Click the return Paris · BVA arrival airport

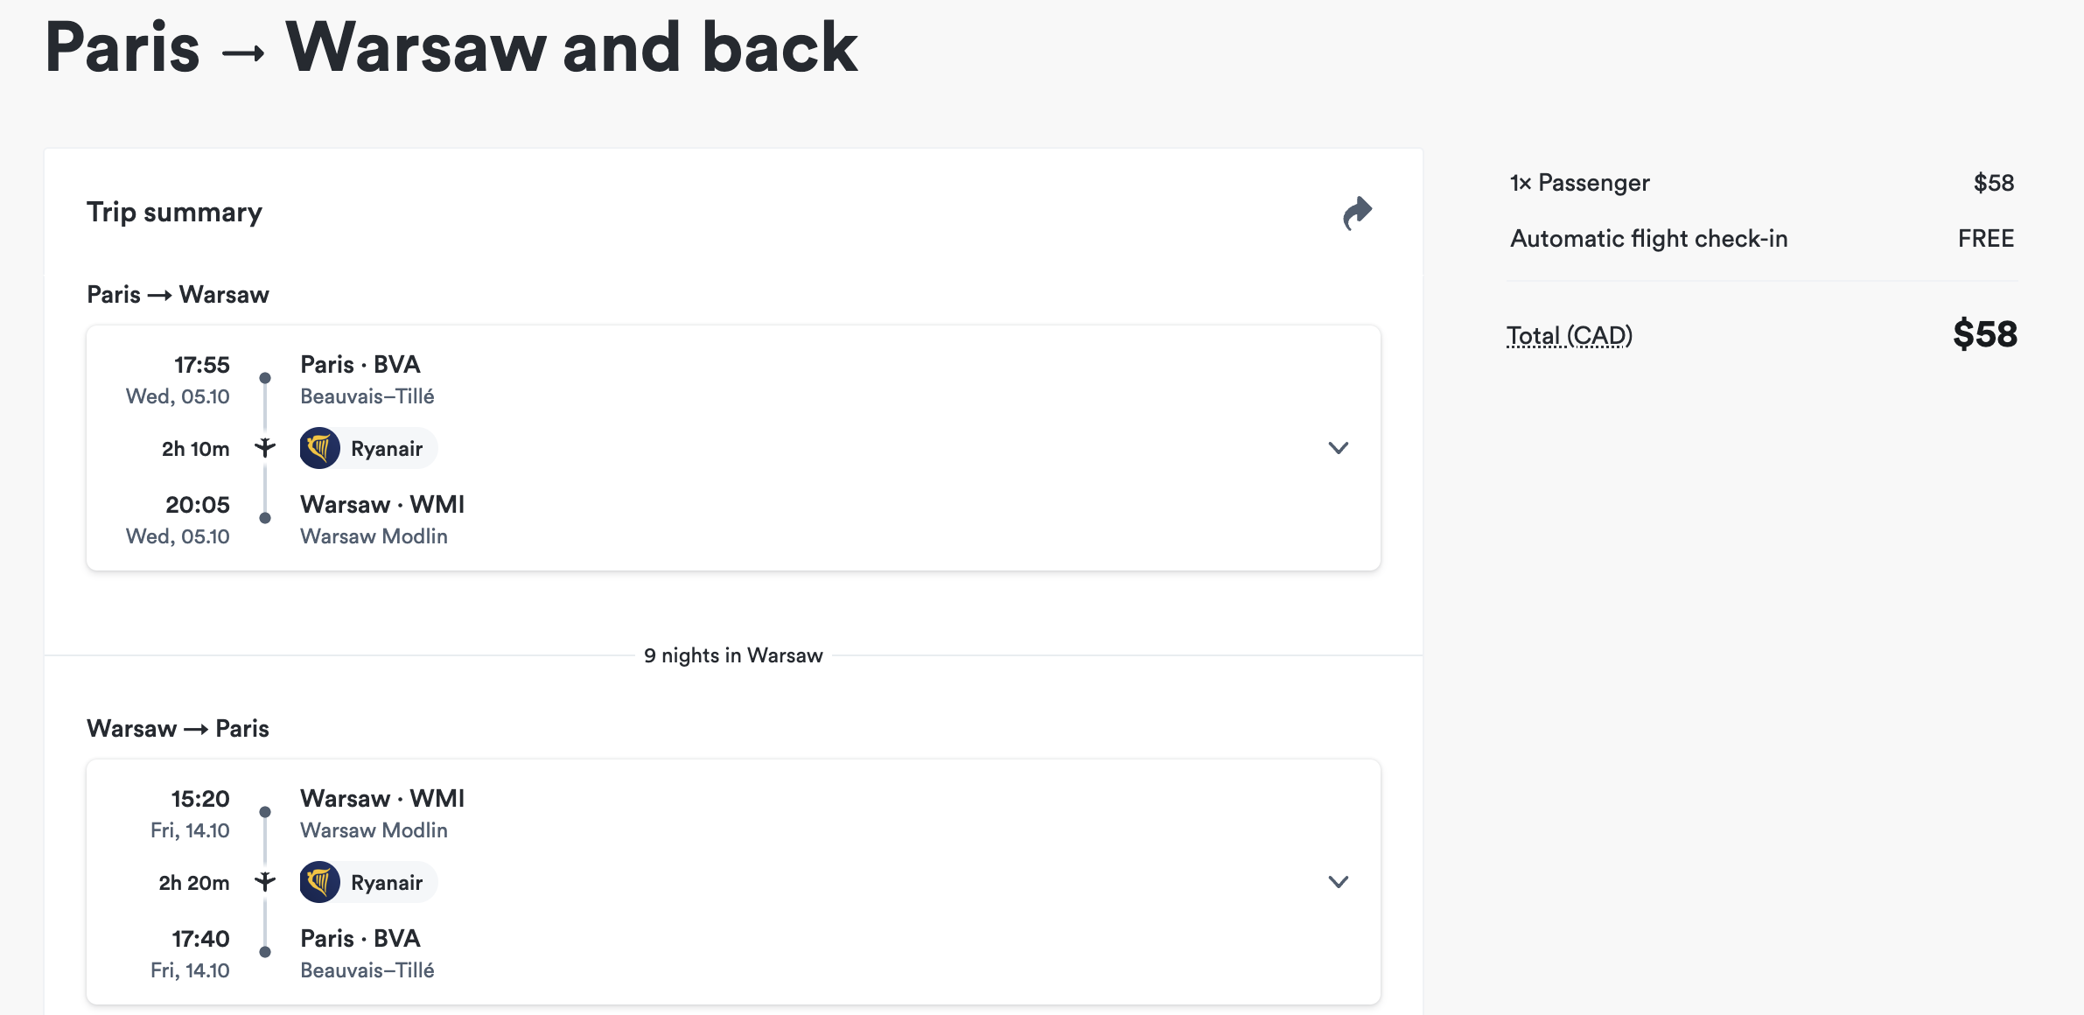click(360, 938)
